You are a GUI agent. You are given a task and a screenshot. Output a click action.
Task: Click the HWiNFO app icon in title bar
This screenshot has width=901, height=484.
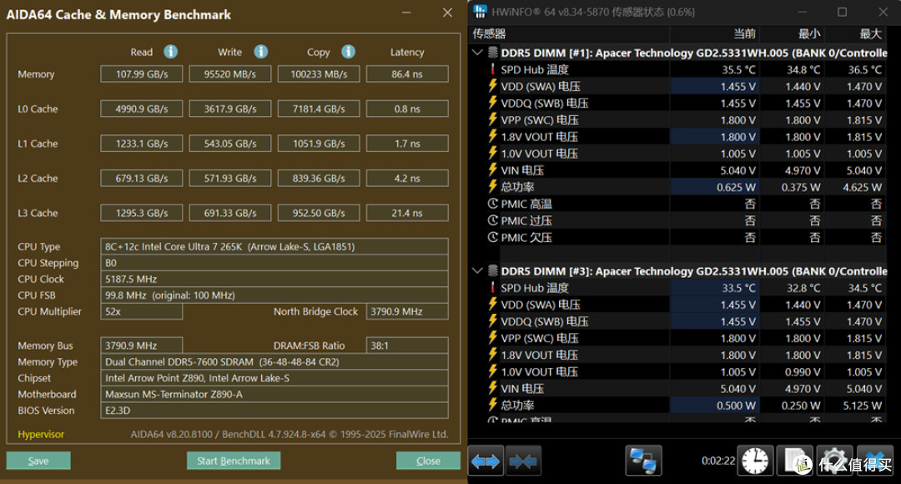coord(480,12)
